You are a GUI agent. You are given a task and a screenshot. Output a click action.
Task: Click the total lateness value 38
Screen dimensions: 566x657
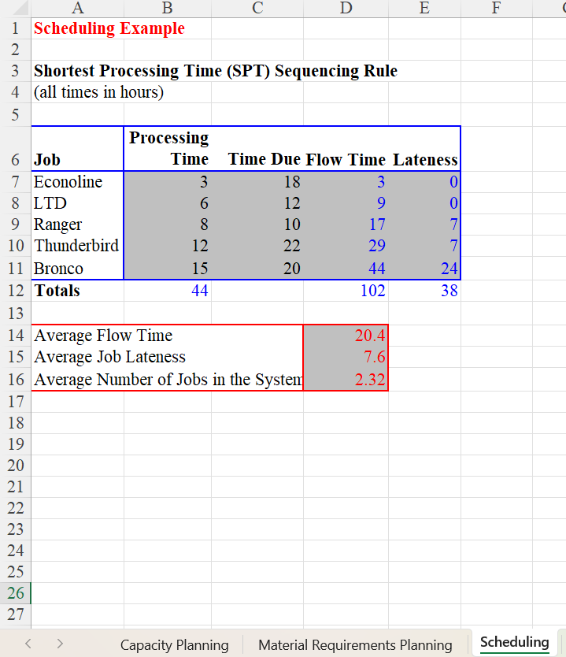click(x=424, y=291)
